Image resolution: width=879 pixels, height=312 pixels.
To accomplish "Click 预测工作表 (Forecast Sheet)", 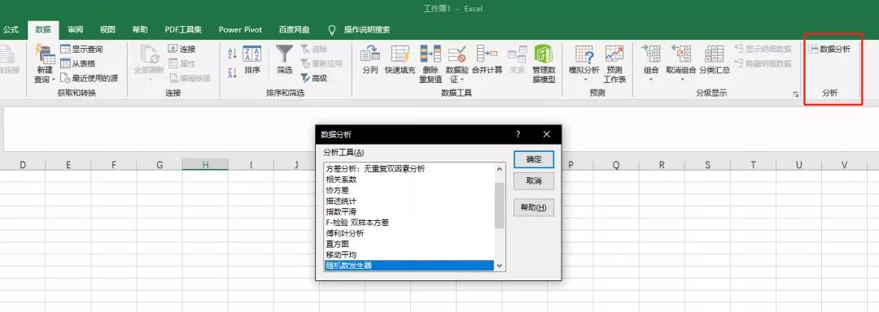I will point(614,64).
